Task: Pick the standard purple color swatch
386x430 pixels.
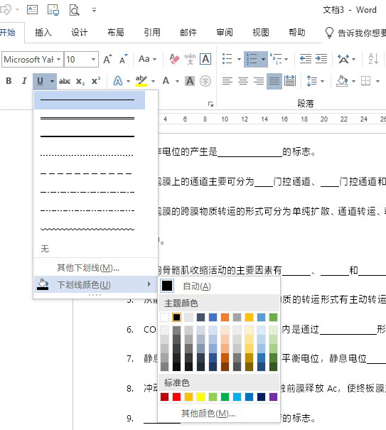Action: [273, 397]
